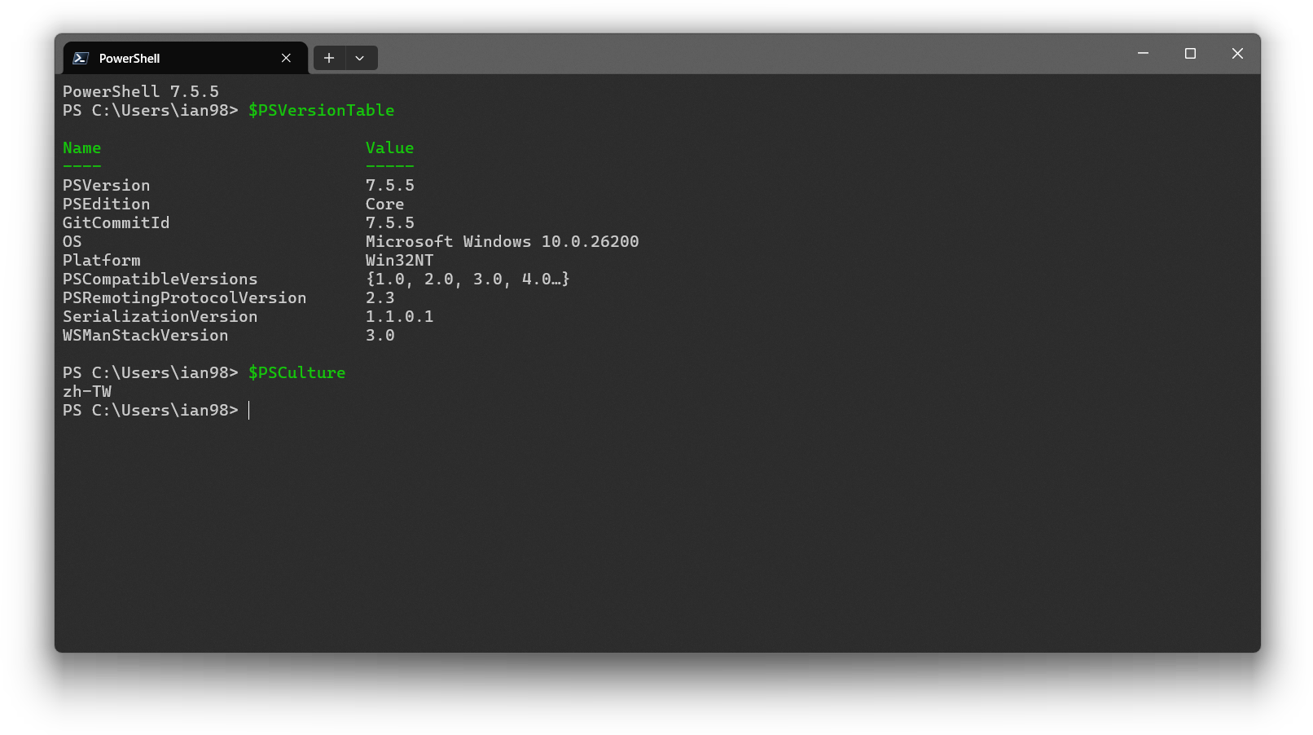The height and width of the screenshot is (735, 1313).
Task: Click the PSCompatibleVersions row name
Action: pos(160,279)
